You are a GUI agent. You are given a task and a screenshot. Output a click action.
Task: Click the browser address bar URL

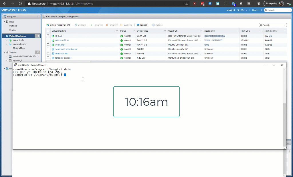(71, 3)
